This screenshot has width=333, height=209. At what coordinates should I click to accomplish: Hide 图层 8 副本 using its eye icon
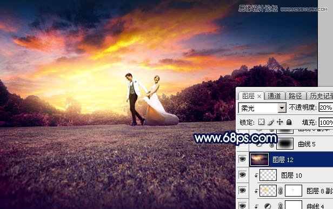pyautogui.click(x=243, y=190)
